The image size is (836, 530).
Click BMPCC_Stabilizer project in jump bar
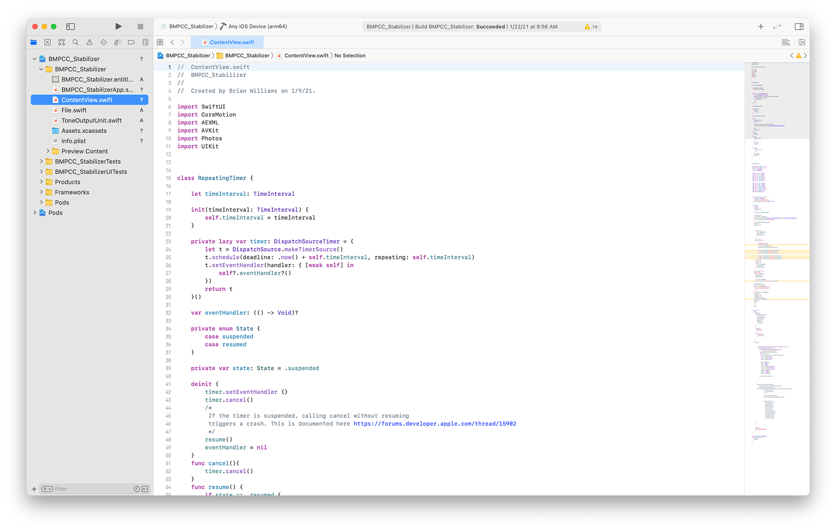(x=184, y=55)
